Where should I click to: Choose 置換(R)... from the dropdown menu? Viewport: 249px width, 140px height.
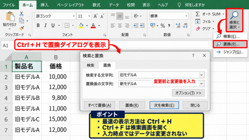click(230, 44)
